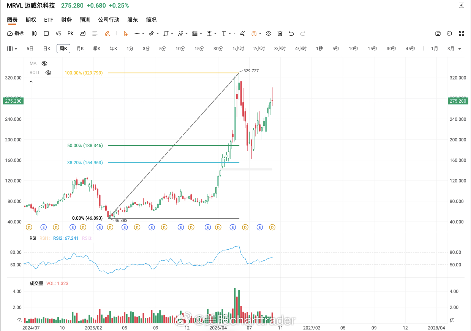Select the orange cursor pointer tool
Screen dimensions: 471x331
click(x=126, y=33)
